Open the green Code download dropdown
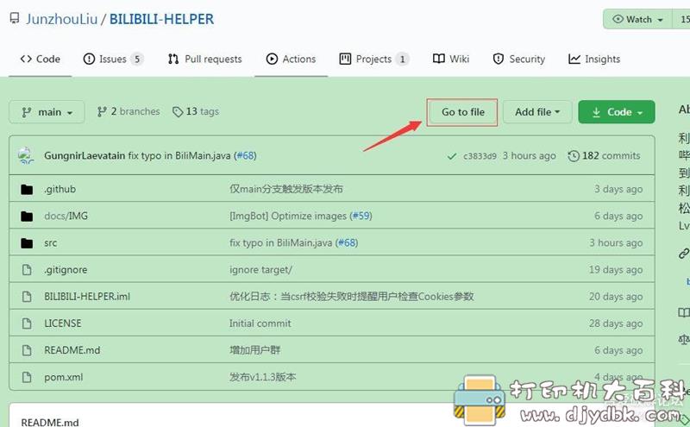 point(617,112)
